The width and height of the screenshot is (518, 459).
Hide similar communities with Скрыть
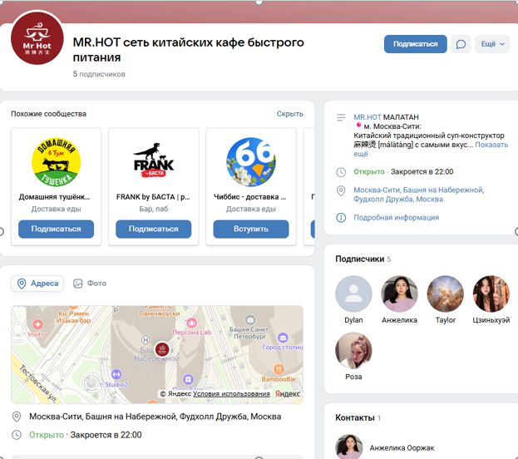289,114
